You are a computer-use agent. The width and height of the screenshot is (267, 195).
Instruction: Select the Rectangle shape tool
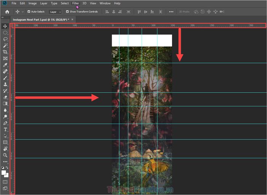pyautogui.click(x=5, y=142)
